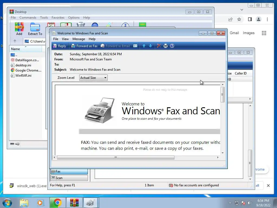Screen dimensions: 277x208
Task: Click the WinRAR Name column header
Action: point(25,49)
